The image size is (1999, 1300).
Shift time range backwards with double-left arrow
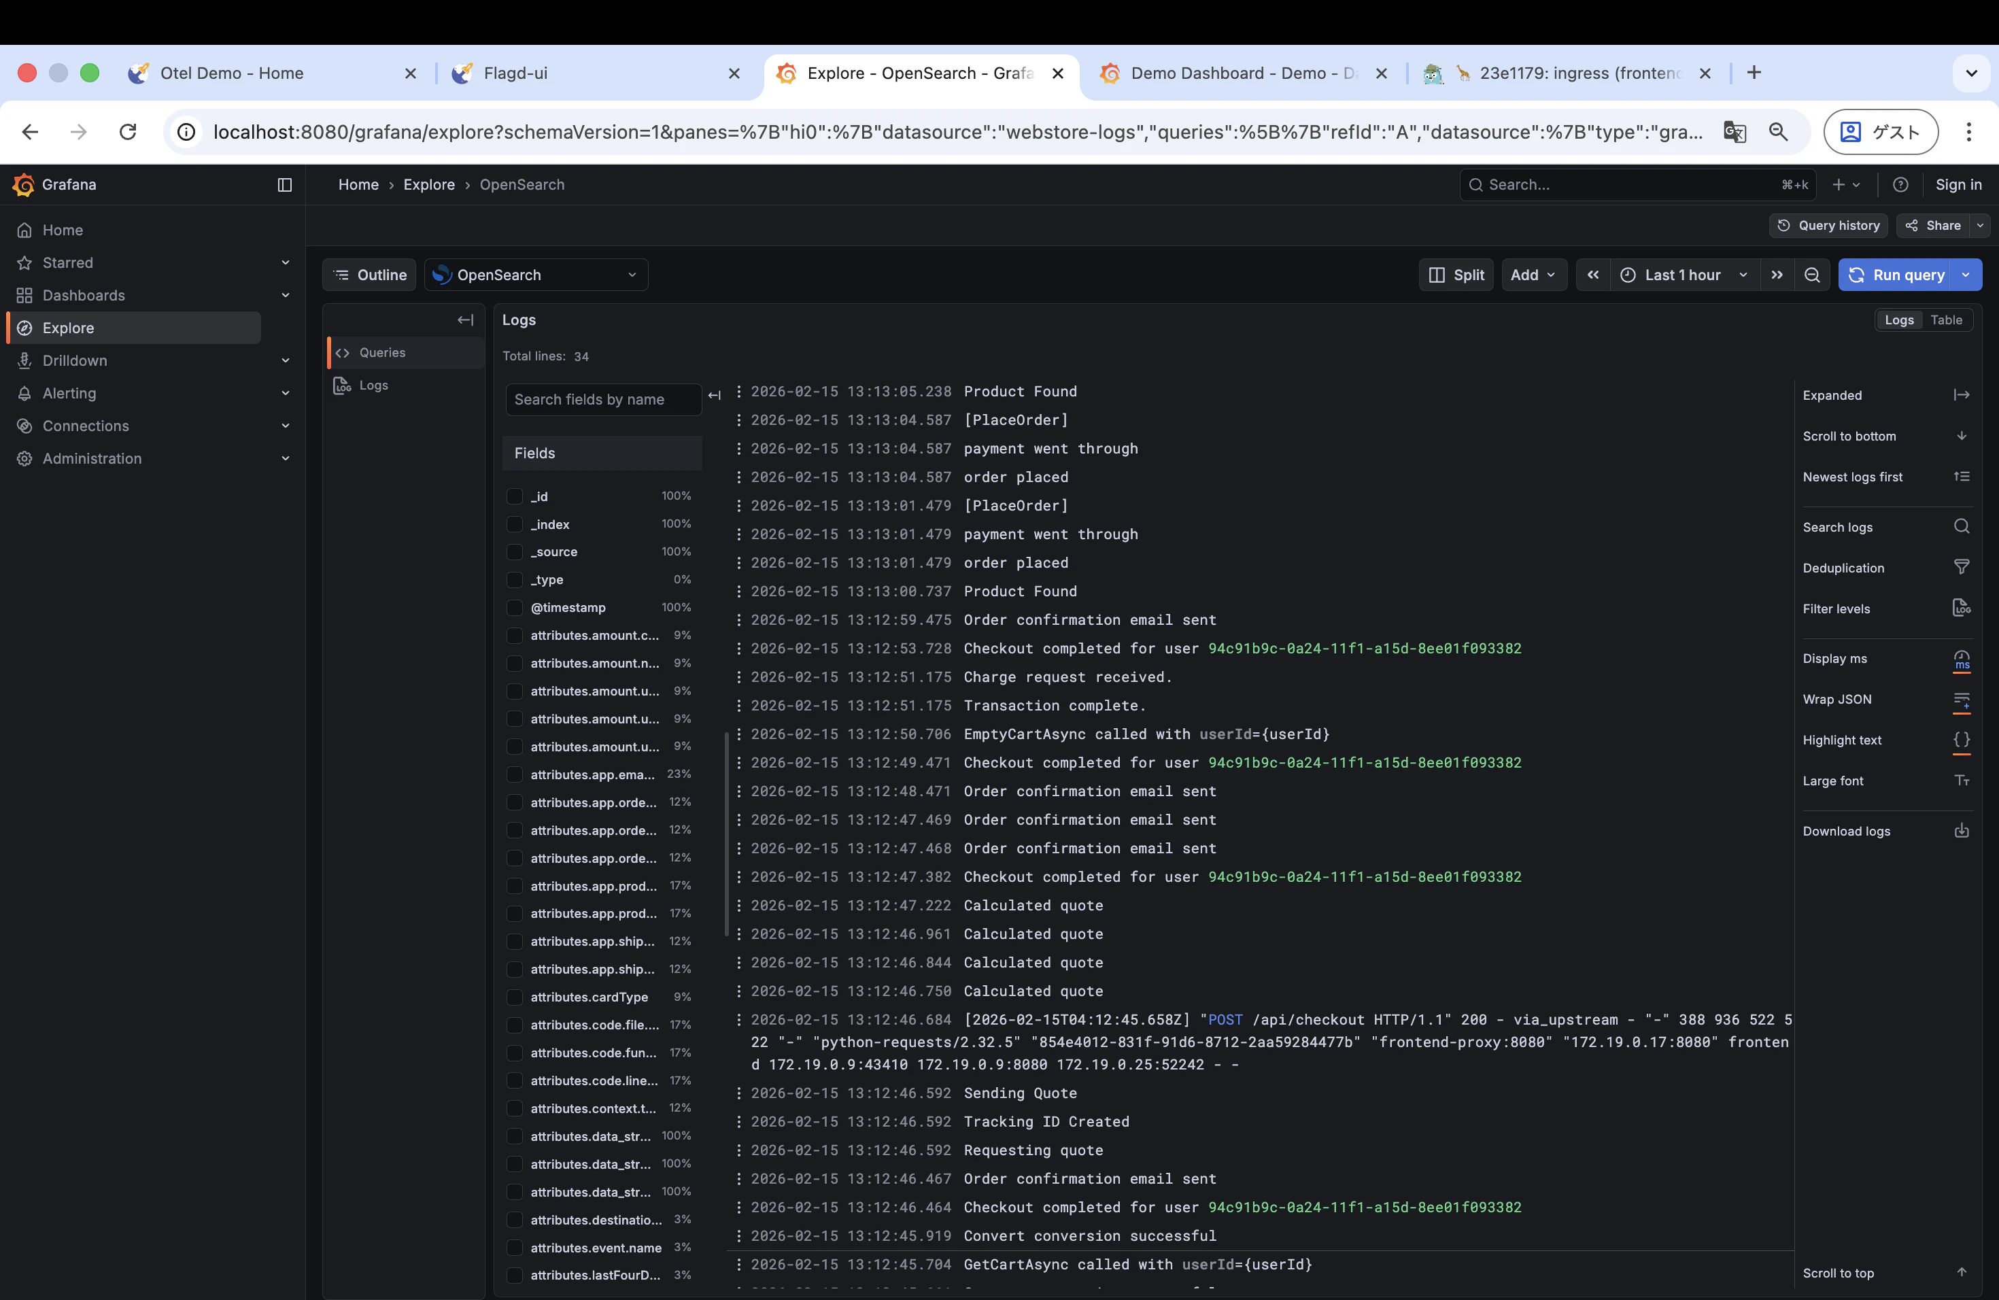[x=1592, y=275]
